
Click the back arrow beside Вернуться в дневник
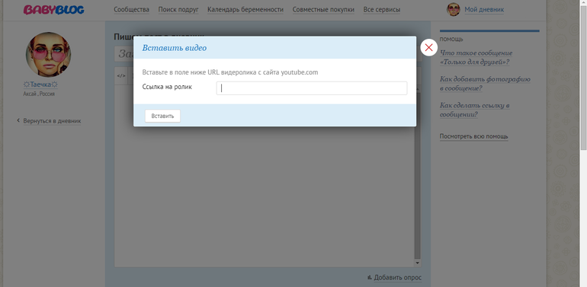(18, 121)
